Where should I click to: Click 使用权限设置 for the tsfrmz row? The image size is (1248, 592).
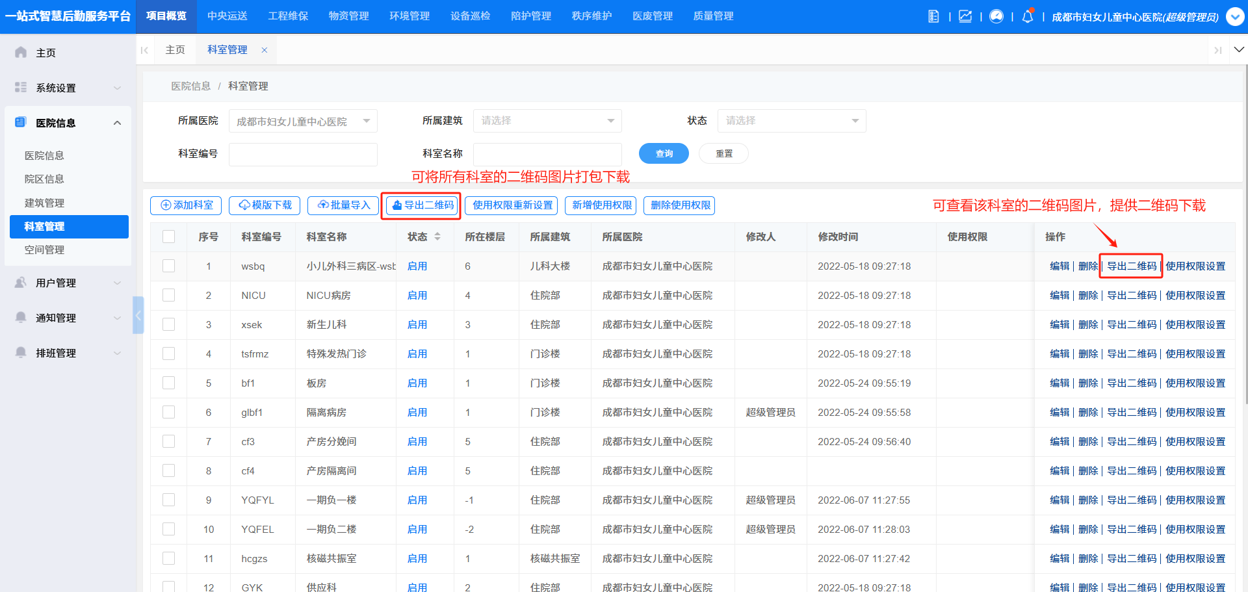[x=1195, y=354]
